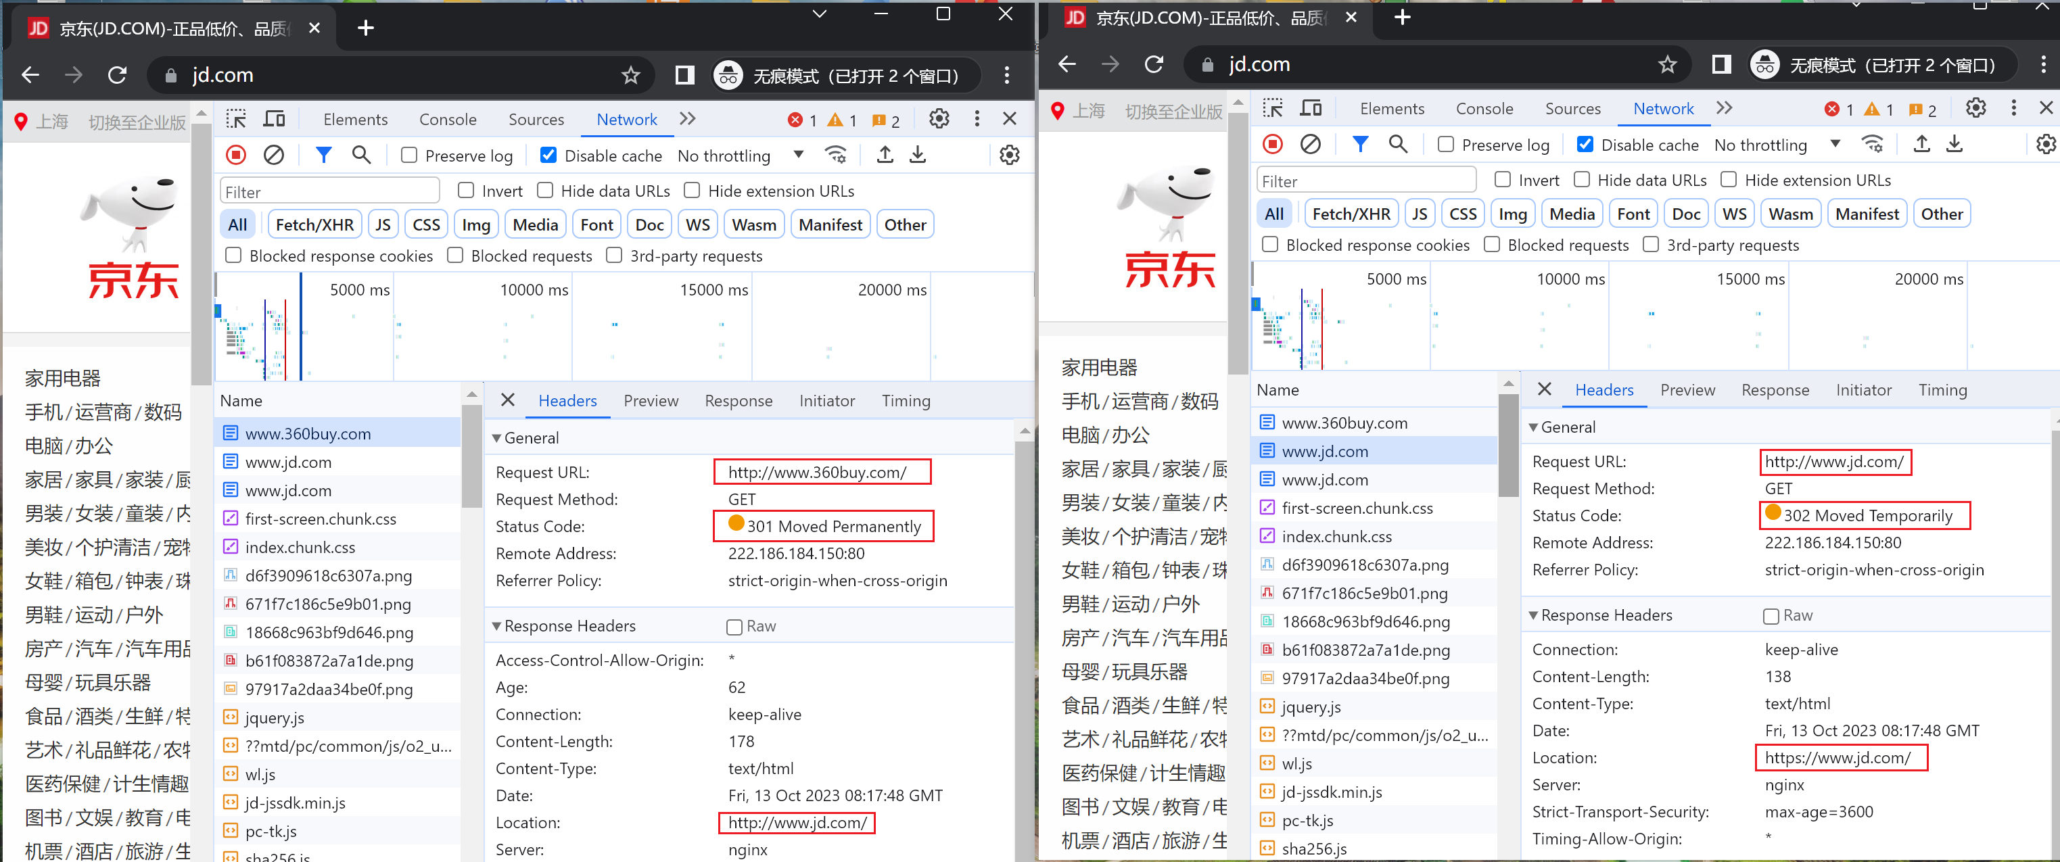Viewport: 2060px width, 862px height.
Task: Toggle the filter funnel icon in left DevTools
Action: 323,155
